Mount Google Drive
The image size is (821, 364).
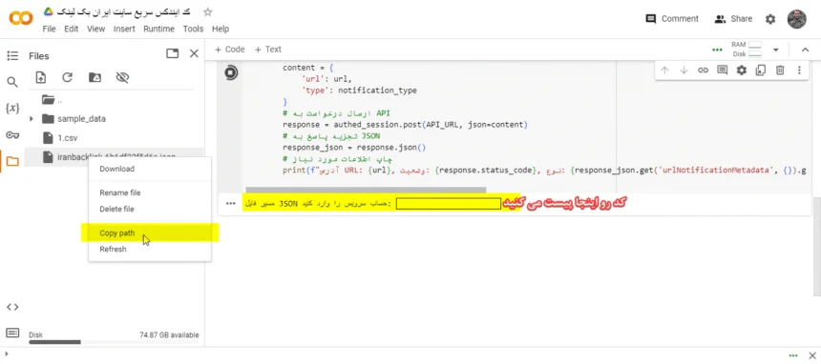point(95,77)
